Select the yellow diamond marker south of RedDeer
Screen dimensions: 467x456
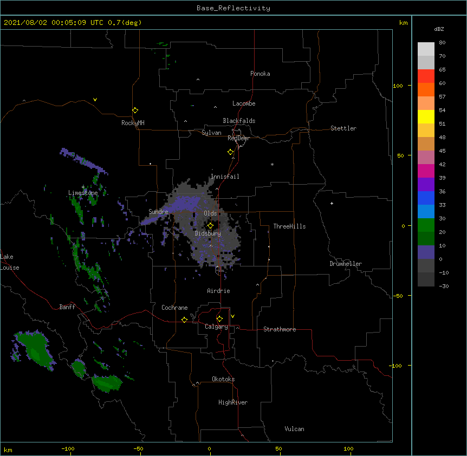tap(231, 152)
